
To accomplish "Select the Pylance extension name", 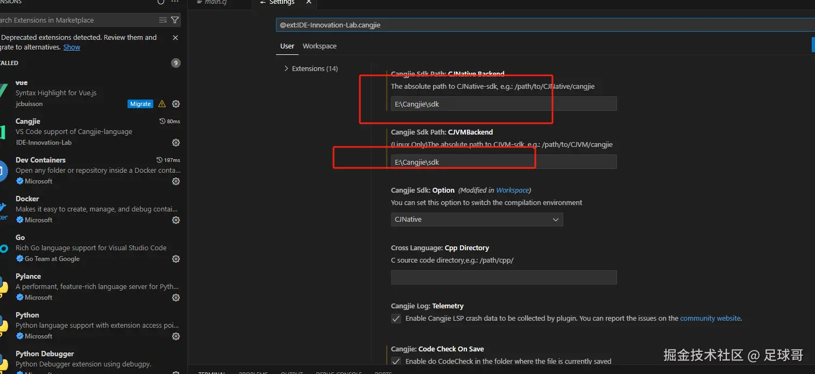I will click(29, 277).
